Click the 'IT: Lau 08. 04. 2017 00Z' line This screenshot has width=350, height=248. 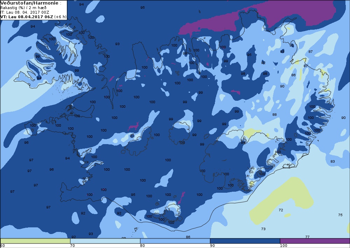tap(25, 12)
